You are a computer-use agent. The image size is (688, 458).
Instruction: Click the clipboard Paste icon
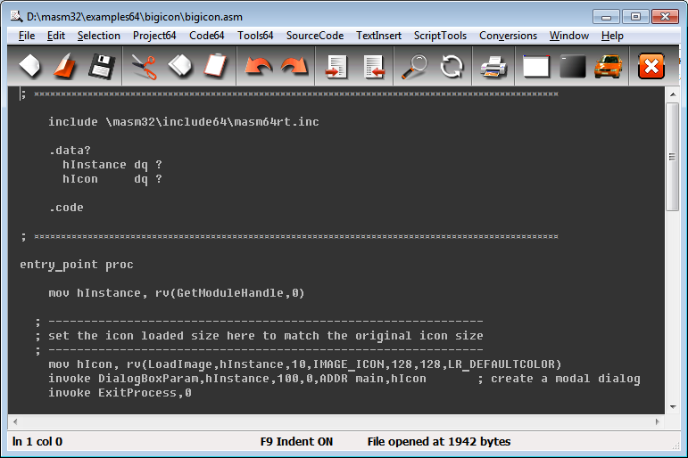[215, 66]
